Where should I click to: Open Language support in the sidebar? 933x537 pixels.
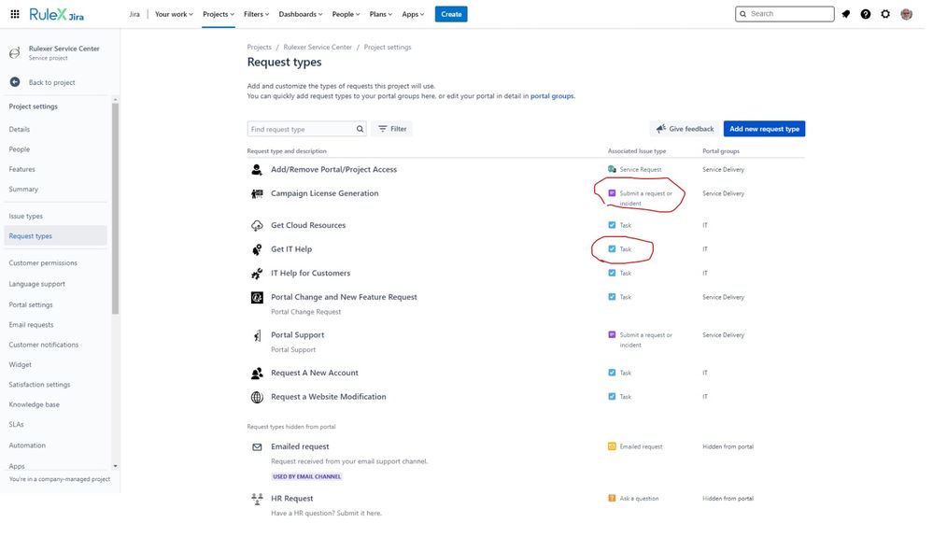click(x=37, y=284)
